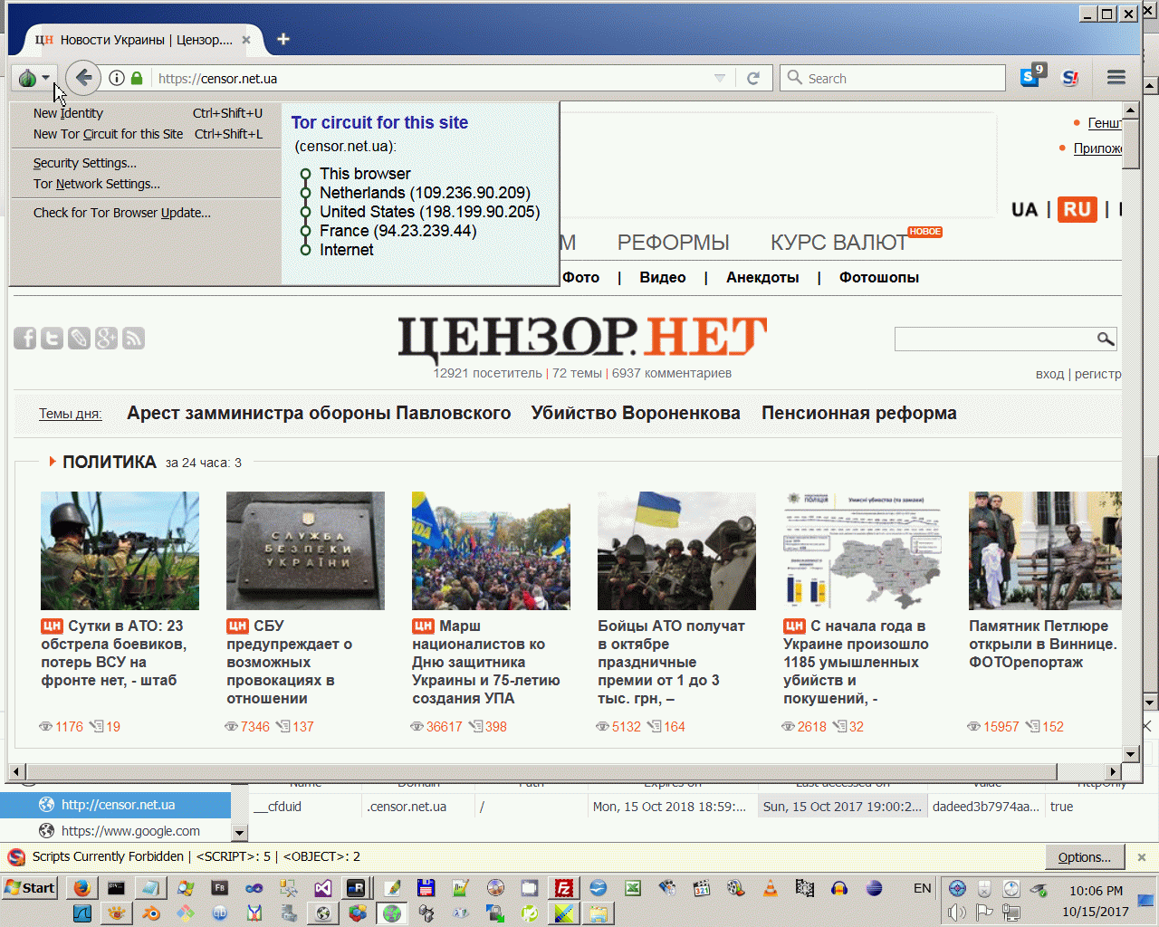Viewport: 1159px width, 927px height.
Task: Open FileZilla from the taskbar
Action: (564, 888)
